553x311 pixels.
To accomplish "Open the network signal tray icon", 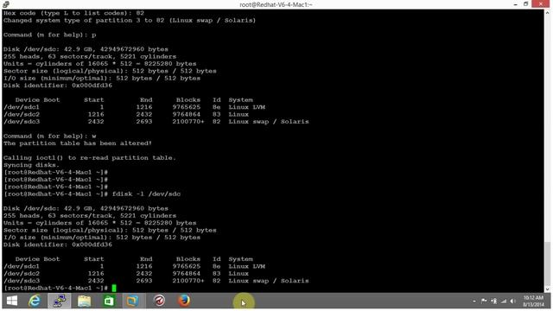I will click(x=504, y=301).
